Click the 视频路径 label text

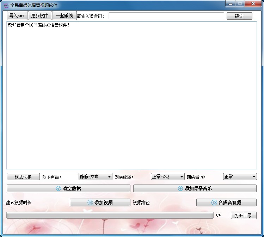tap(141, 202)
